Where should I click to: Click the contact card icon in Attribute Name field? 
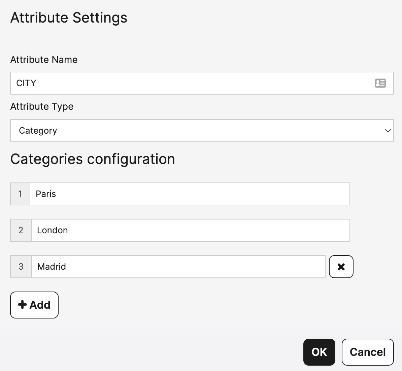point(380,83)
